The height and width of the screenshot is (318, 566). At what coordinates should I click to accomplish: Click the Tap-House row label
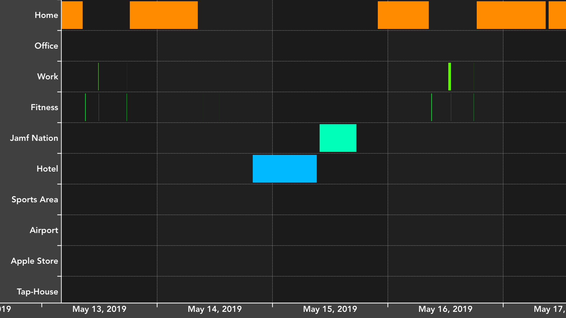37,292
